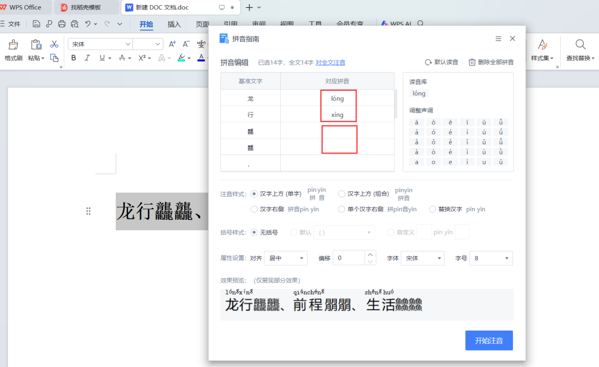
Task: Click the toneless letter ü in 调整声调
Action: coord(501,162)
